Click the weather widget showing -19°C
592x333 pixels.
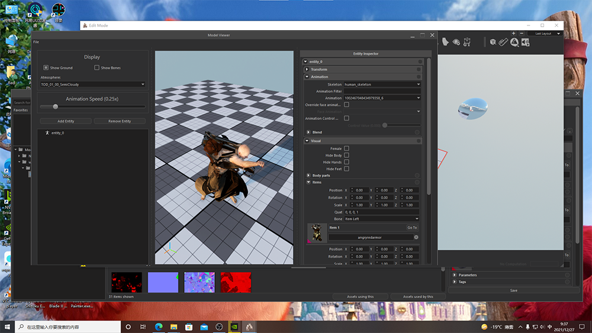coord(497,326)
